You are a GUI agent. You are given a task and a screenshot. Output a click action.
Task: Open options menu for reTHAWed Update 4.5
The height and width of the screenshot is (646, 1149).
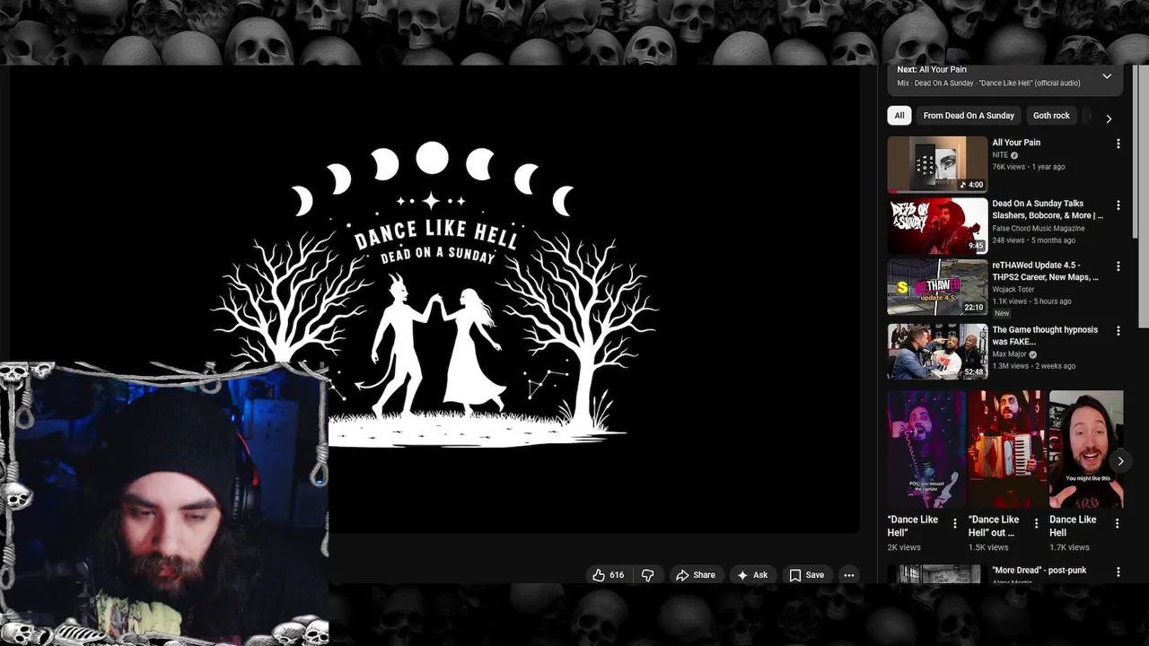[1118, 266]
